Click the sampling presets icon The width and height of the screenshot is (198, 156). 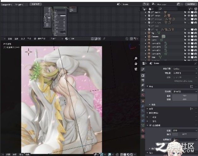[191, 86]
